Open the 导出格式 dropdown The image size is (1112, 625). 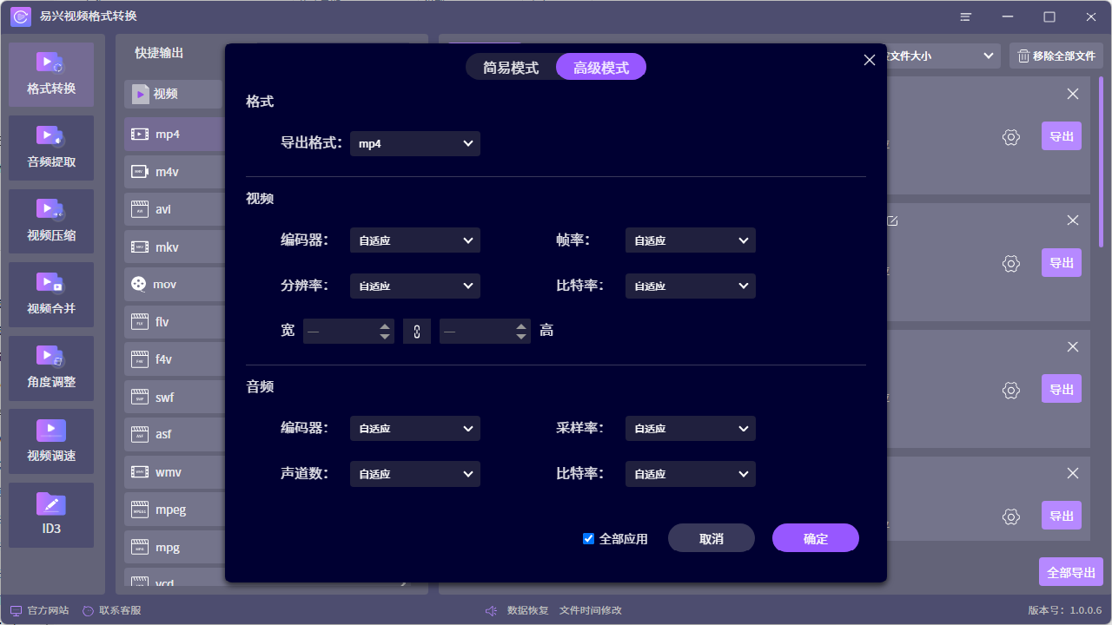(x=414, y=143)
